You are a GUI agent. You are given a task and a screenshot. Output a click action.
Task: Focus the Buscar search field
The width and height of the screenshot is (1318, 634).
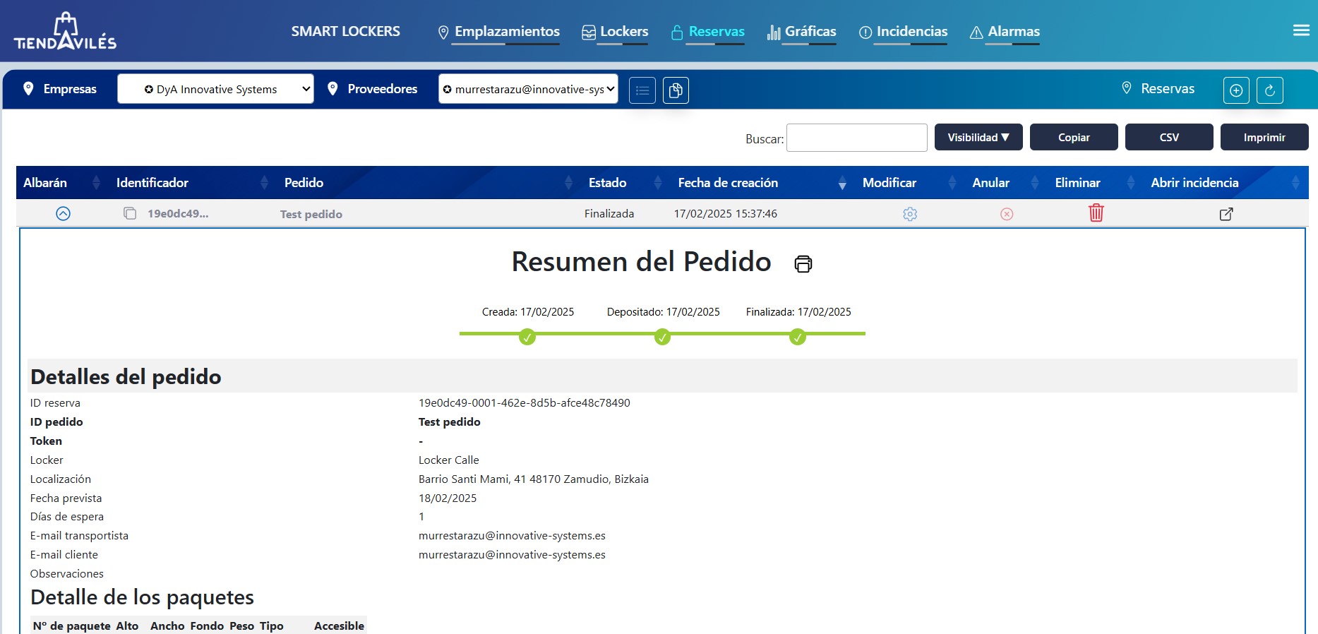pos(856,138)
